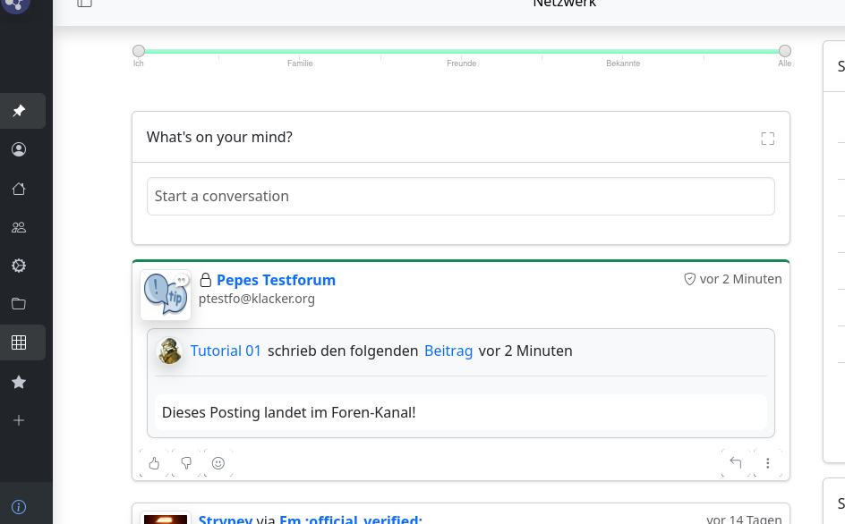Add app with plus icon in sidebar
This screenshot has height=524, width=845.
[19, 420]
